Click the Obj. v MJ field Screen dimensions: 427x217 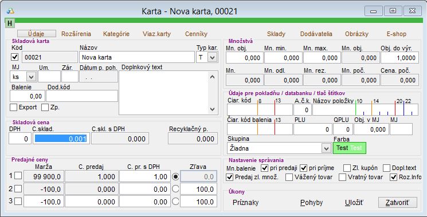(x=371, y=129)
